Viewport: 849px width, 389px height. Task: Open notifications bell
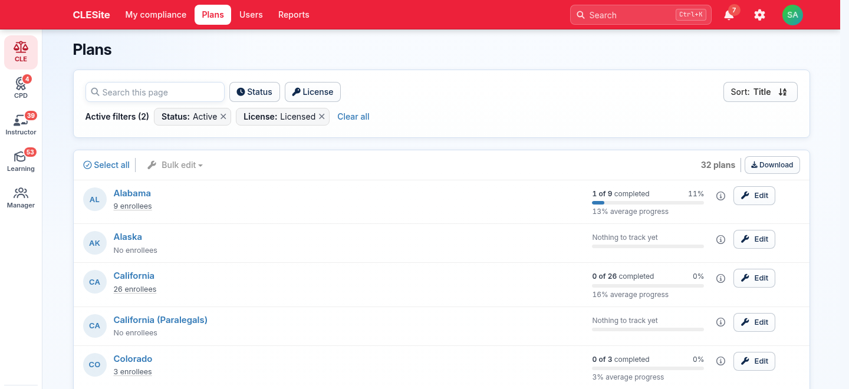coord(729,15)
